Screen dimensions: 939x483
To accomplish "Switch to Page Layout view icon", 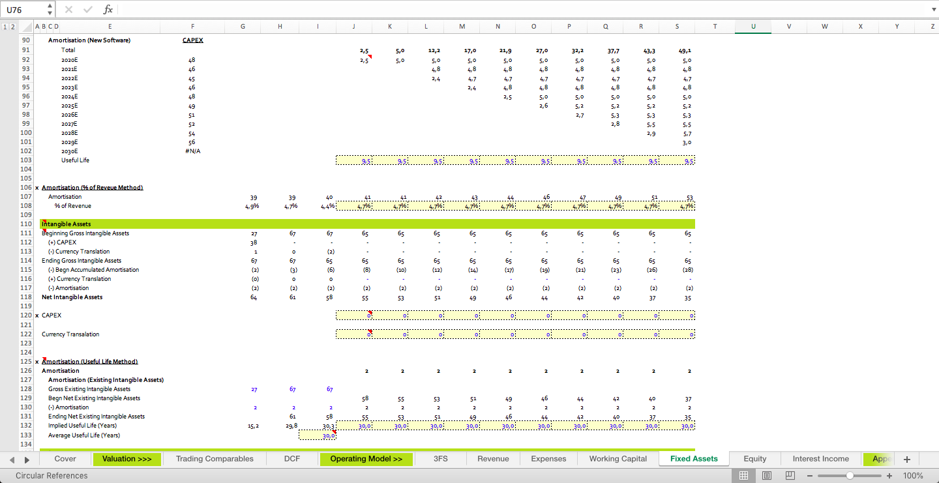I will point(767,476).
